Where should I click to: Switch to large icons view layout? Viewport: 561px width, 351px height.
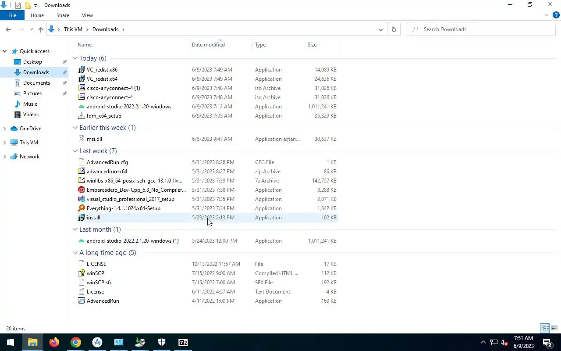point(554,328)
